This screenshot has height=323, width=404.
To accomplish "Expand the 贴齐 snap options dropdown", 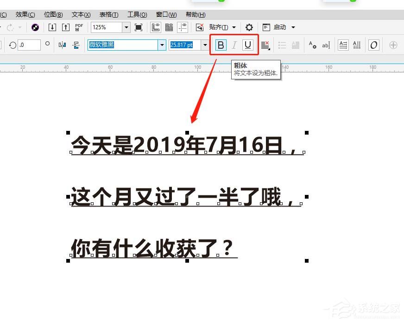I will point(234,27).
